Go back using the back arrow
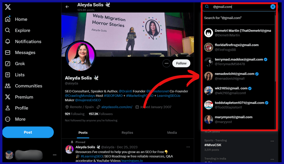 click(67, 7)
